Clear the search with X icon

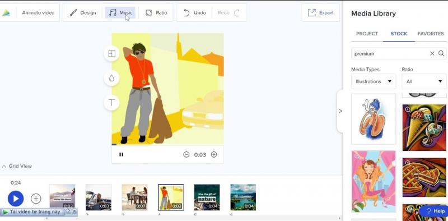432,53
